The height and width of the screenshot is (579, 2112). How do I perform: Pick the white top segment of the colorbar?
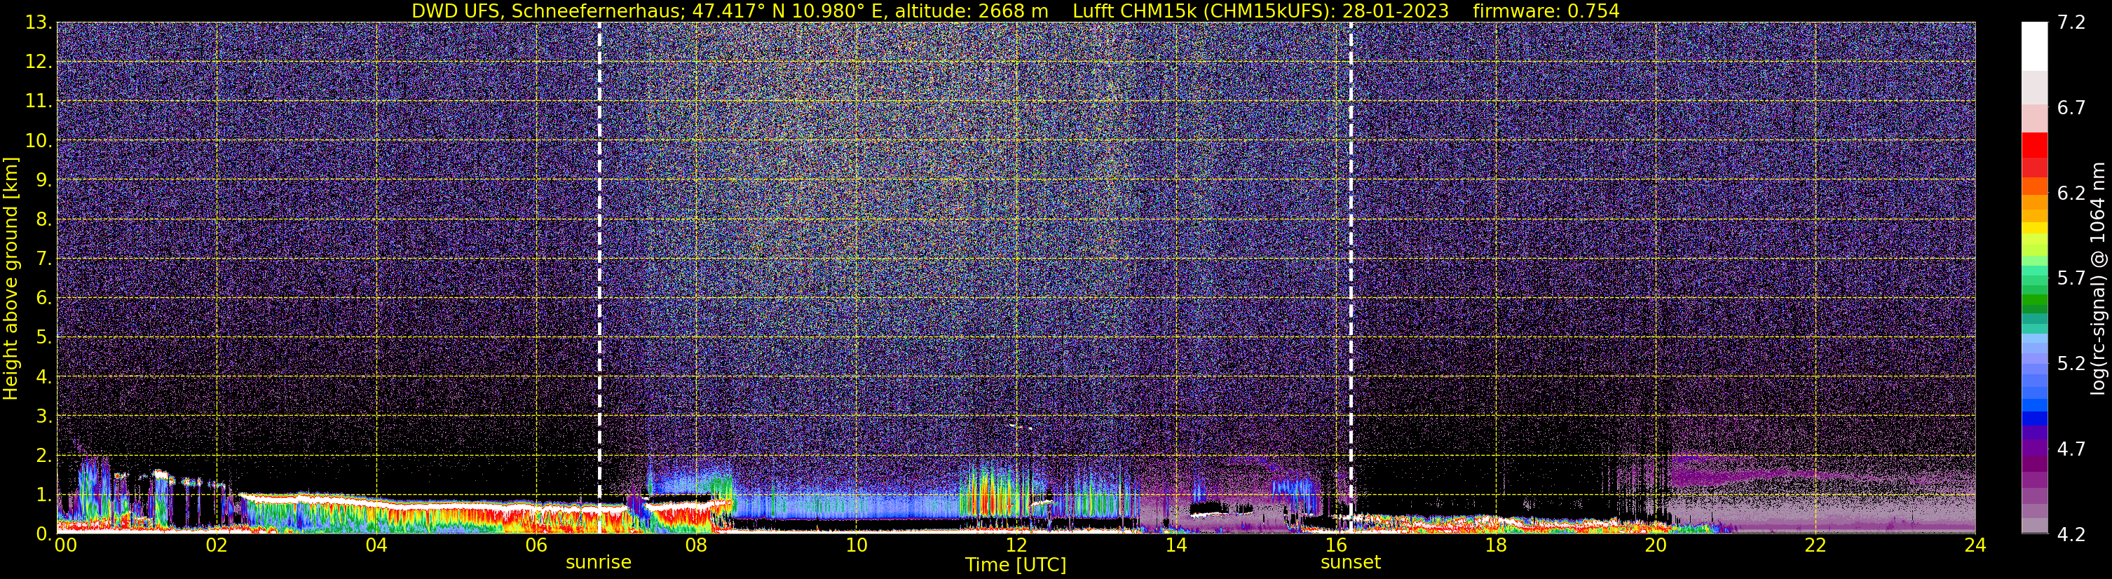click(2034, 47)
